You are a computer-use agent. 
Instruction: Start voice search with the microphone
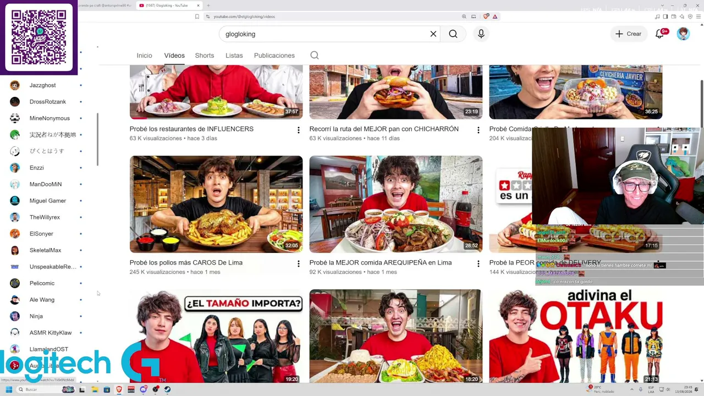pyautogui.click(x=481, y=34)
